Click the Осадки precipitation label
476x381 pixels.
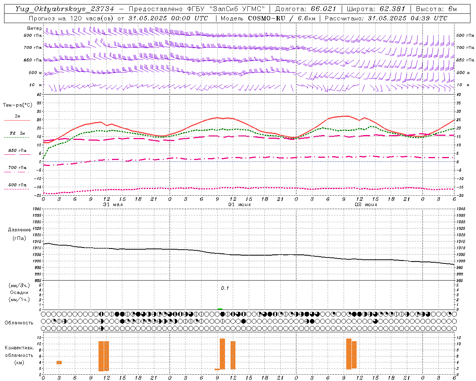[x=19, y=292]
